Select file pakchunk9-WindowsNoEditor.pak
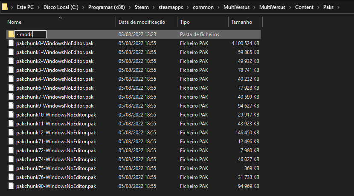 (55, 106)
